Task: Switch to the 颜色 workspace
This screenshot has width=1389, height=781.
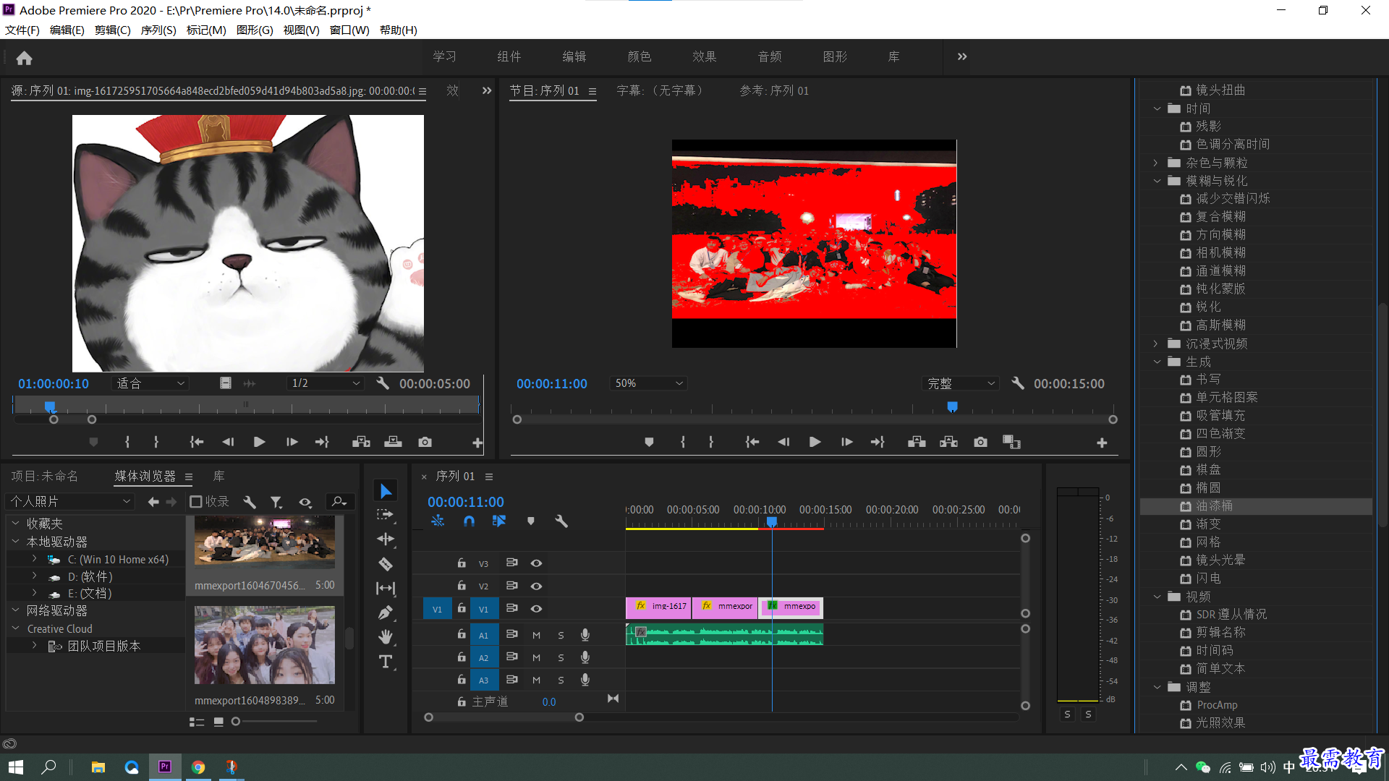Action: [x=640, y=57]
